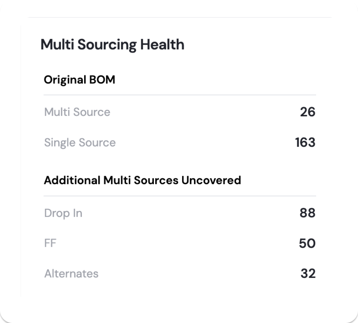Screen dimensions: 358x323
Task: Open the Drop In value 88
Action: click(307, 213)
